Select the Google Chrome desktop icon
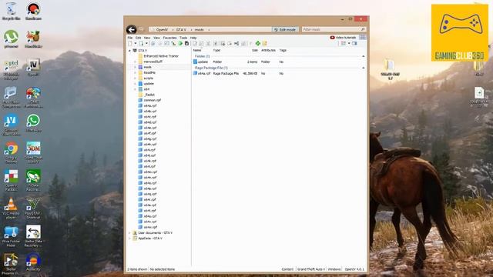This screenshot has height=277, width=493. point(12,152)
